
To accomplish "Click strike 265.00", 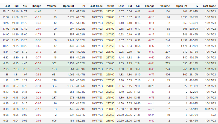I will (x=110, y=75).
